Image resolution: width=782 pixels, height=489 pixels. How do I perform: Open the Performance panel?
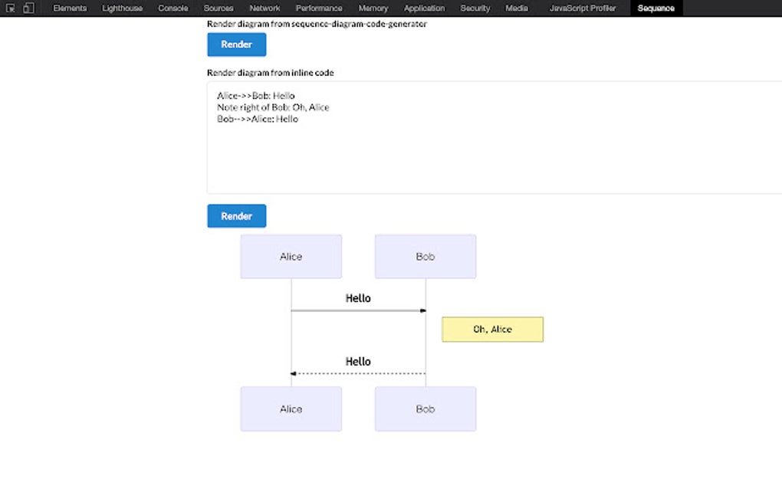point(319,8)
